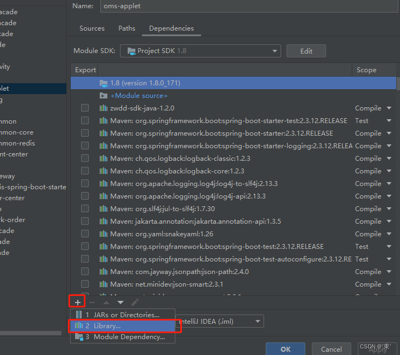Click the module list horizontal scrollbar
The width and height of the screenshot is (400, 355).
31,333
